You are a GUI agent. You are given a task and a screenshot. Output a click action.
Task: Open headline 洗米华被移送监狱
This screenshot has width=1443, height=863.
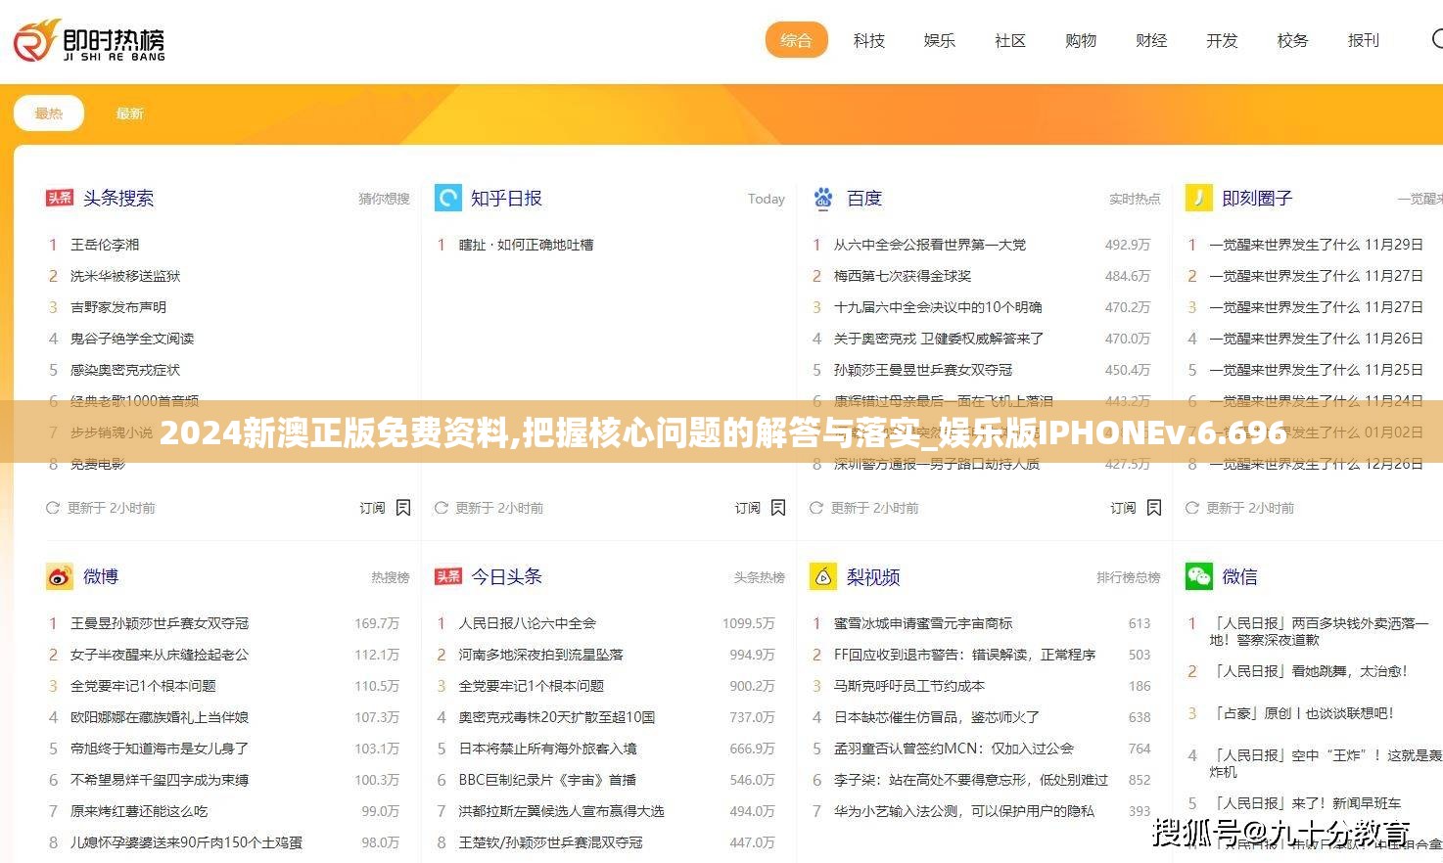[125, 276]
